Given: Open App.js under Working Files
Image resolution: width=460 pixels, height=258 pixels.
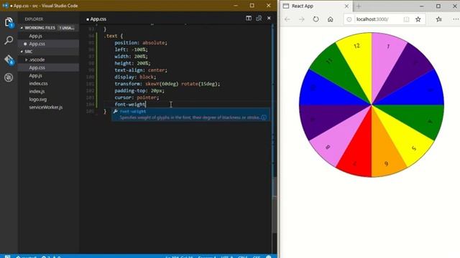Looking at the screenshot, I should click(35, 36).
